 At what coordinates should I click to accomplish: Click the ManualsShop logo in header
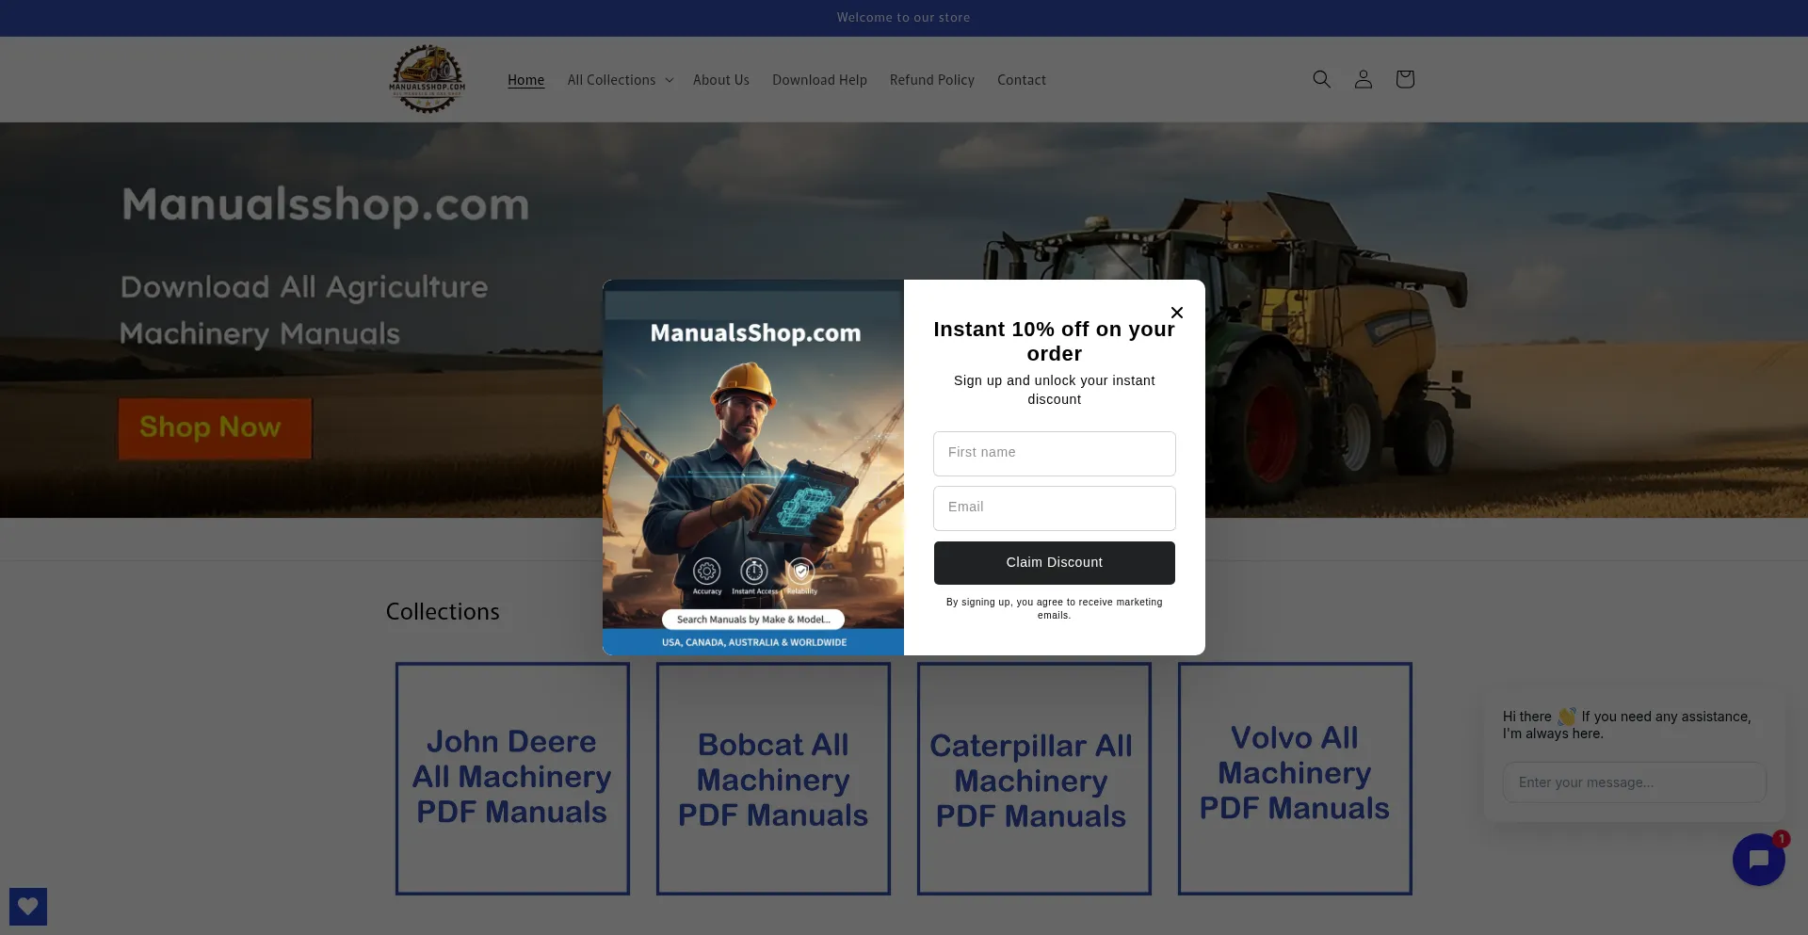pos(428,79)
